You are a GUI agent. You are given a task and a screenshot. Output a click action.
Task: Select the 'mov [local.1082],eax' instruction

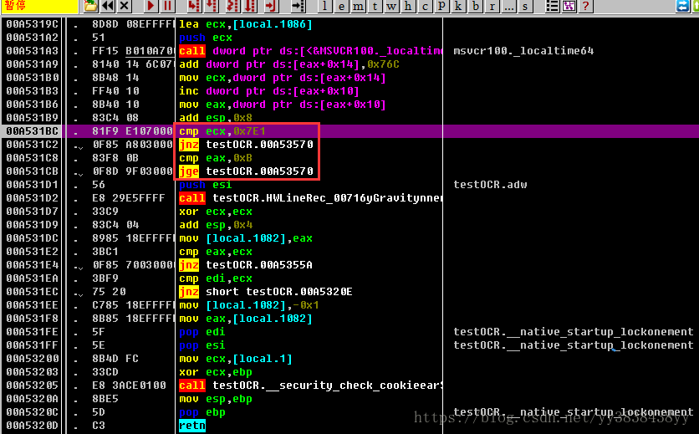pyautogui.click(x=246, y=238)
